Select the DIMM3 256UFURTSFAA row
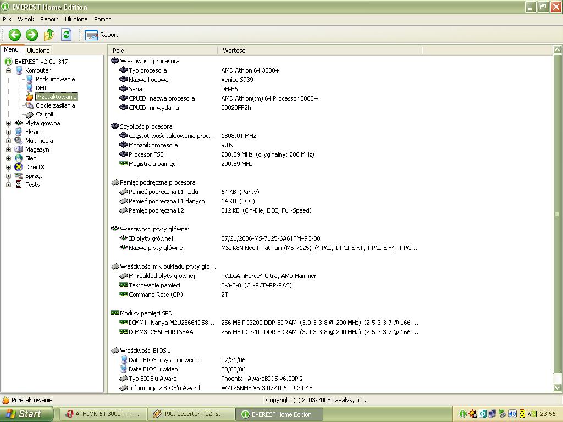This screenshot has height=422, width=563. pos(265,331)
